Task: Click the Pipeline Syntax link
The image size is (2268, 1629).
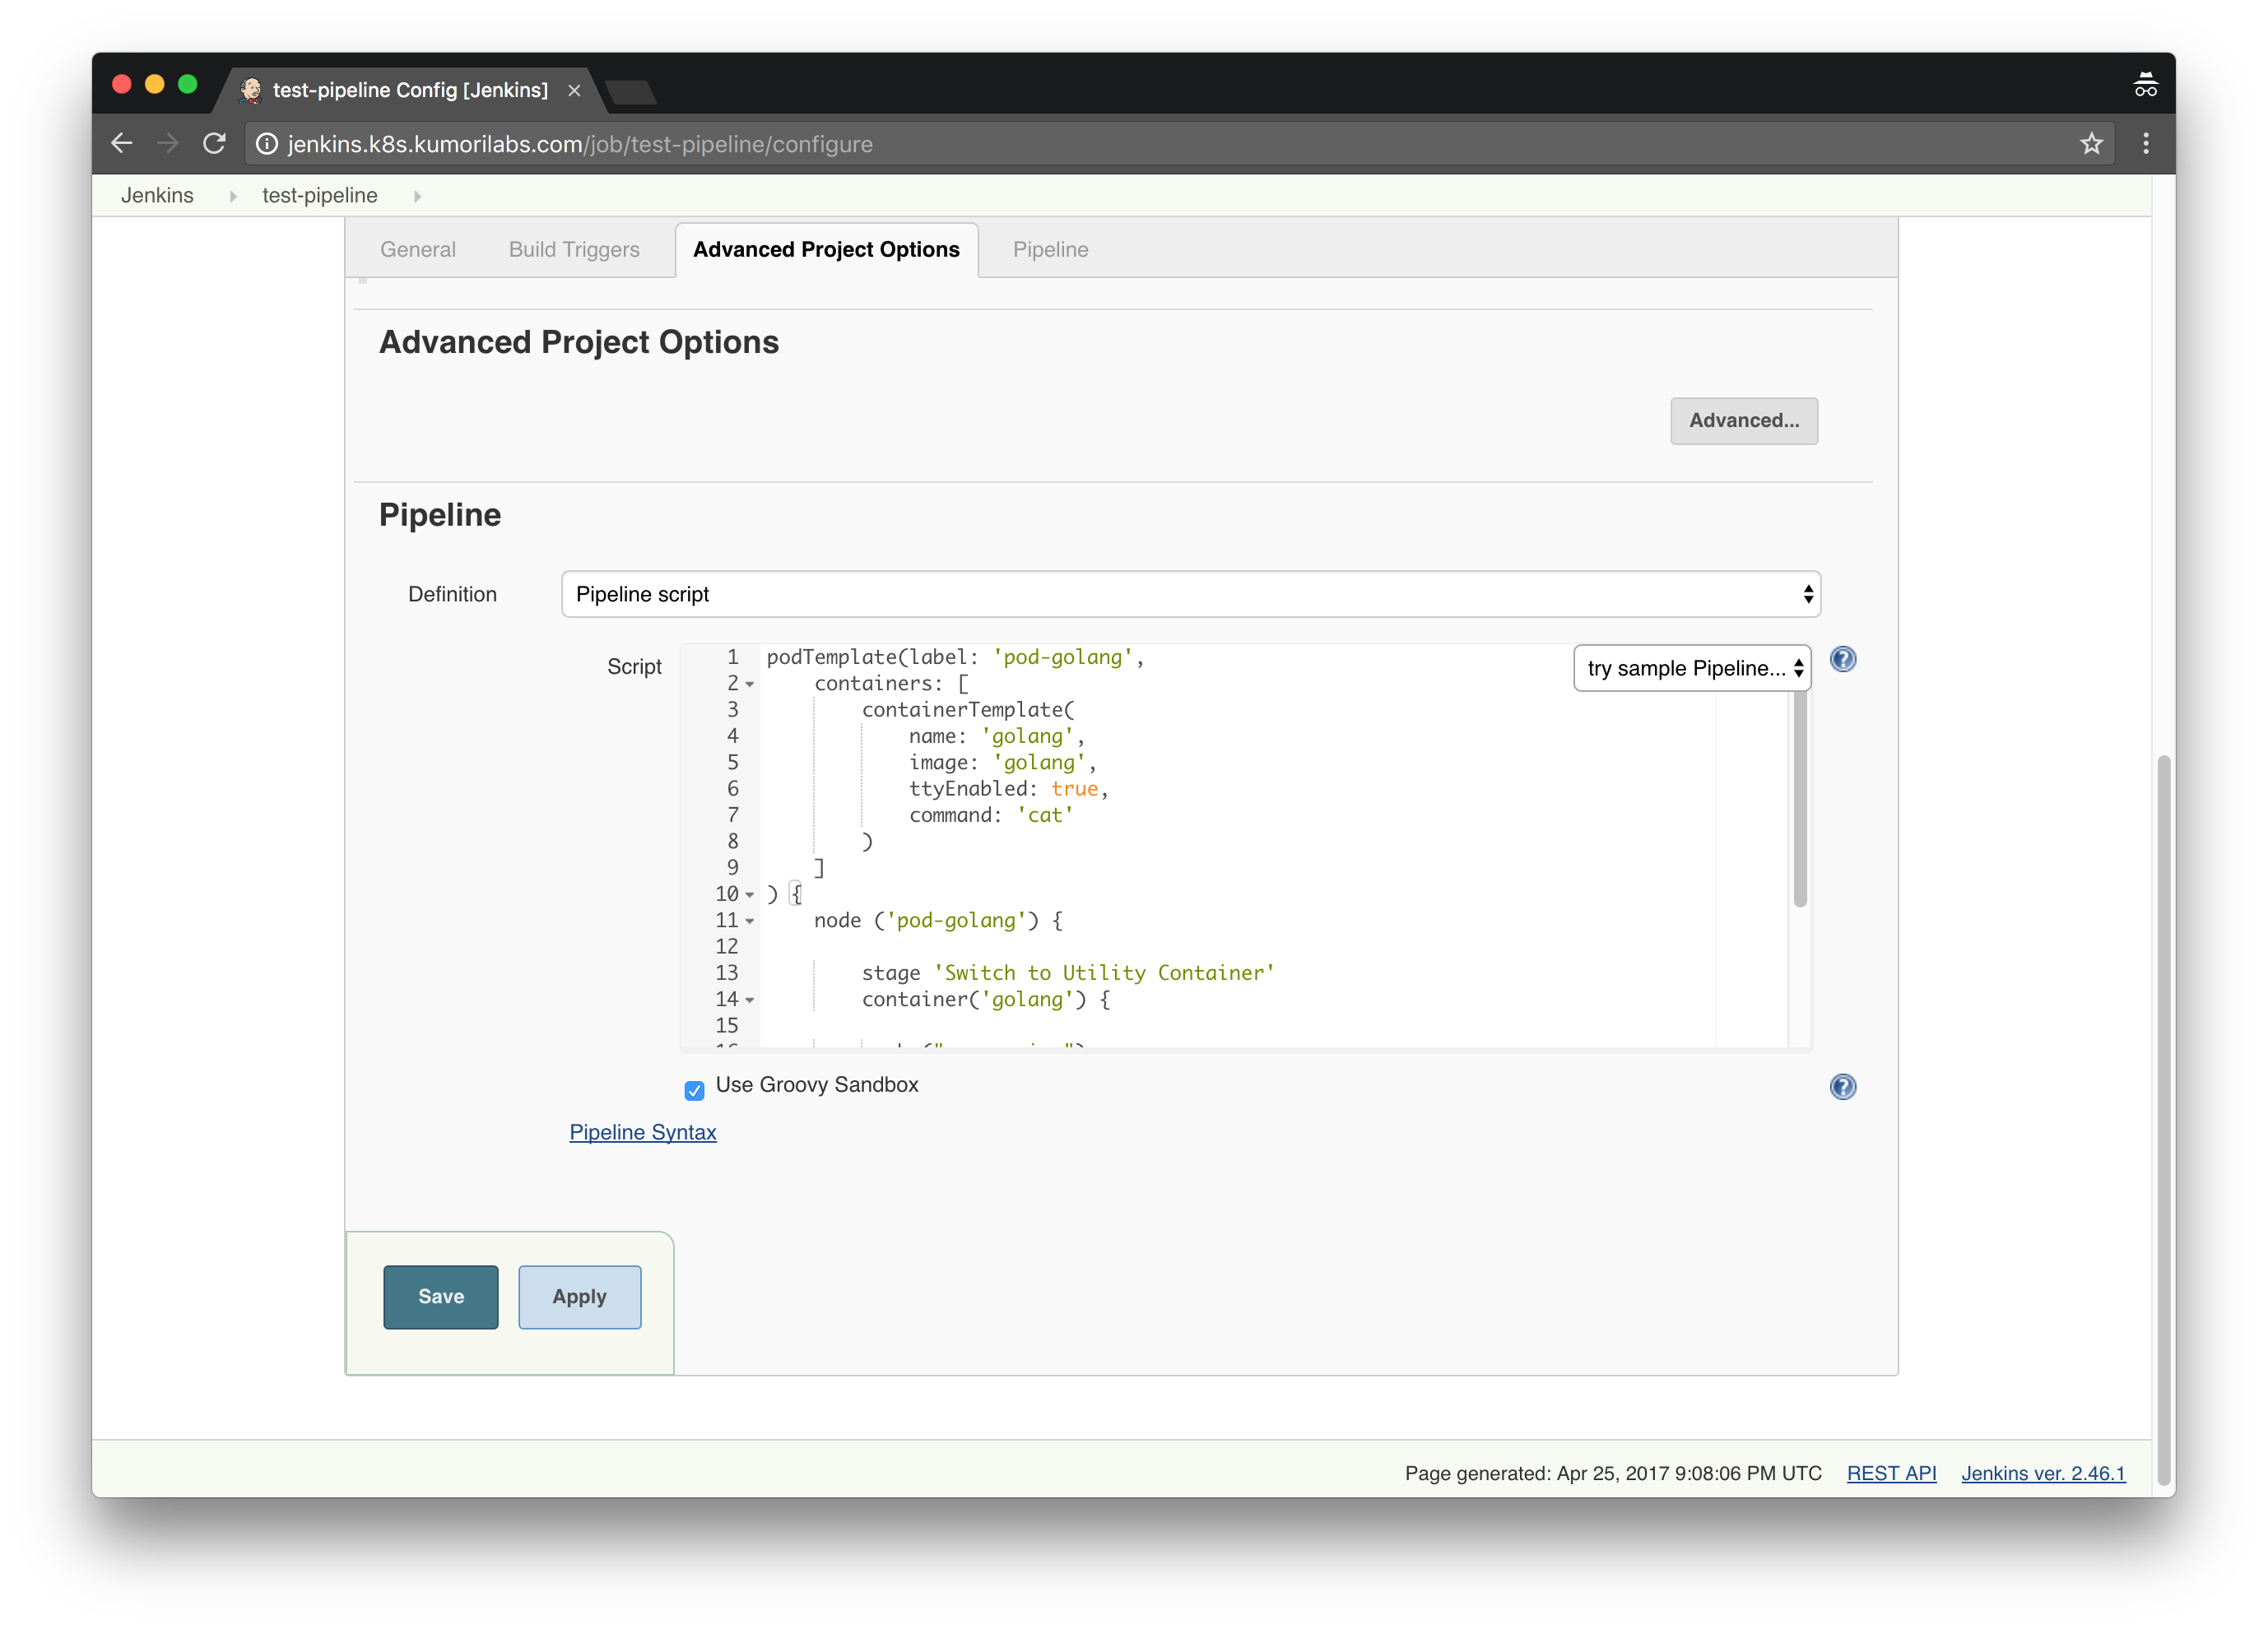Action: 643,1130
